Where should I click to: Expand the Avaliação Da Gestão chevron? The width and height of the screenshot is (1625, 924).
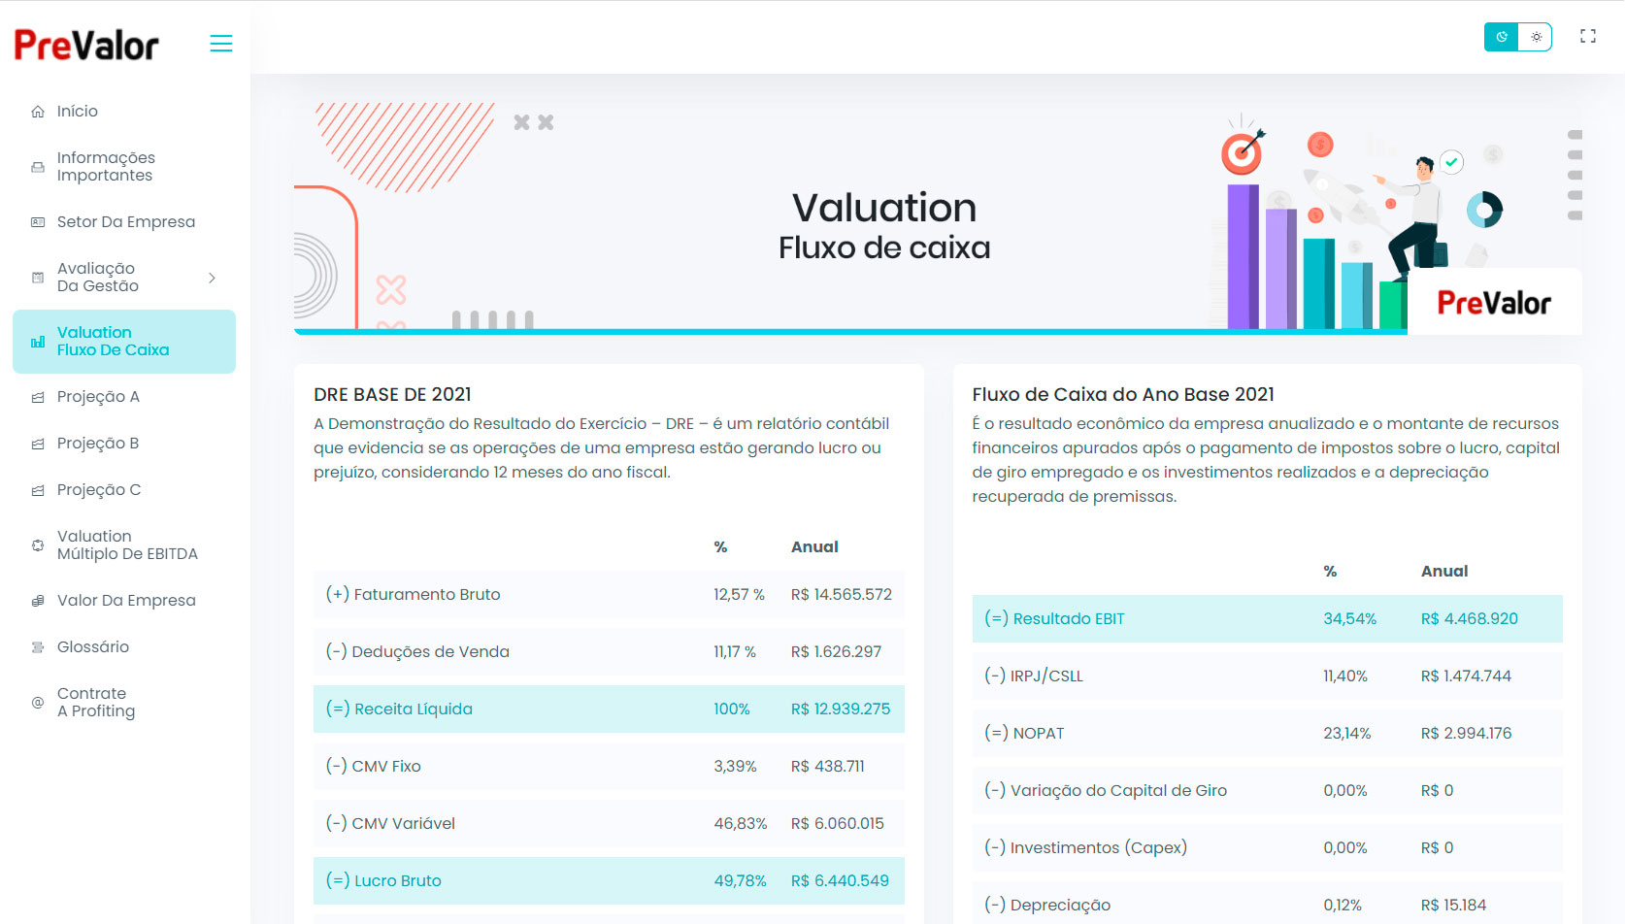click(x=212, y=278)
